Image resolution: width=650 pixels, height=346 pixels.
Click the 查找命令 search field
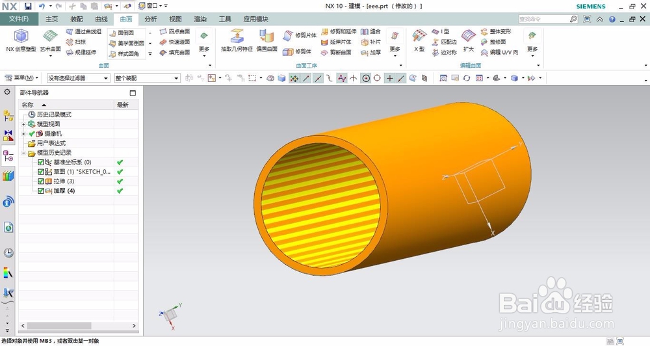544,19
